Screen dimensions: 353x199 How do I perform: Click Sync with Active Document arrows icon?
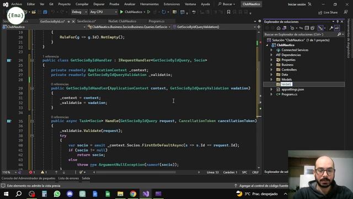[301, 28]
